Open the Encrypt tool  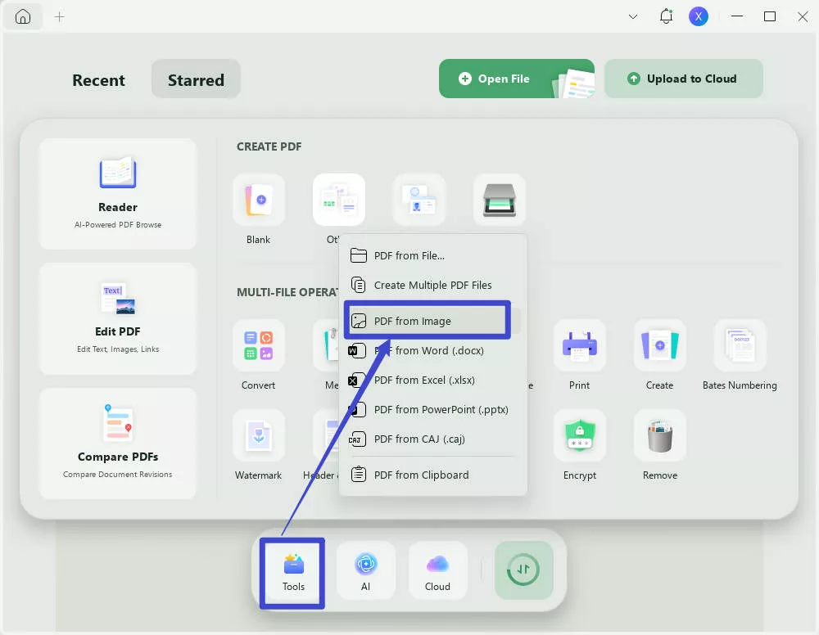(579, 435)
